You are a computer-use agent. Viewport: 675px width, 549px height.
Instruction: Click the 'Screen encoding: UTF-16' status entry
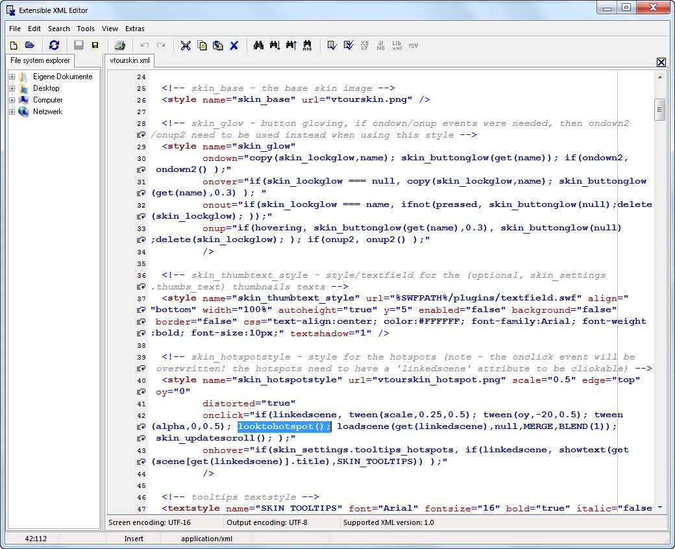[149, 522]
